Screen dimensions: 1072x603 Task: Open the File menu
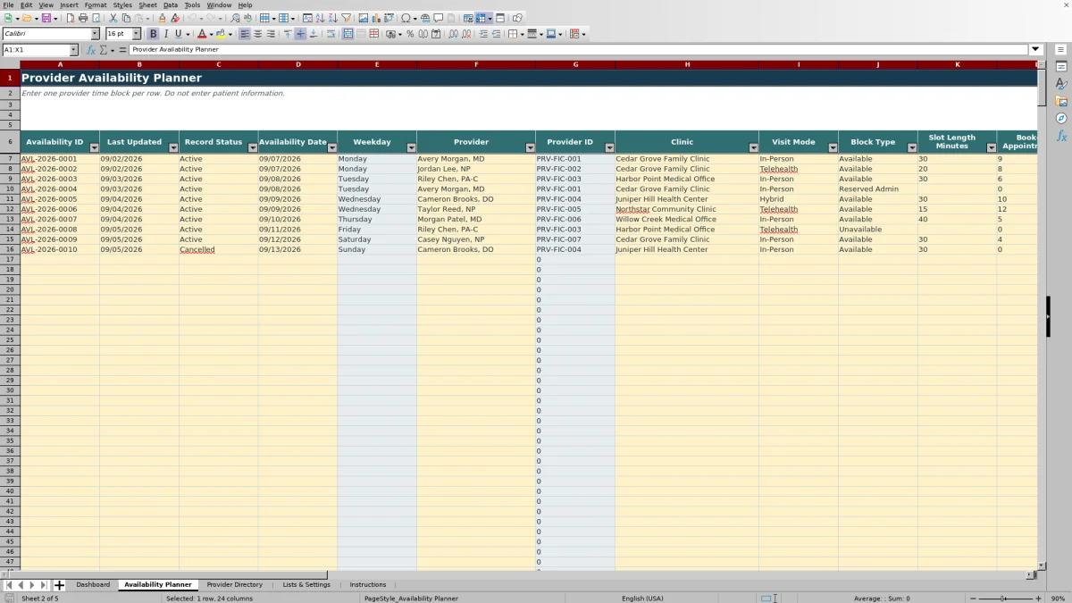tap(8, 4)
